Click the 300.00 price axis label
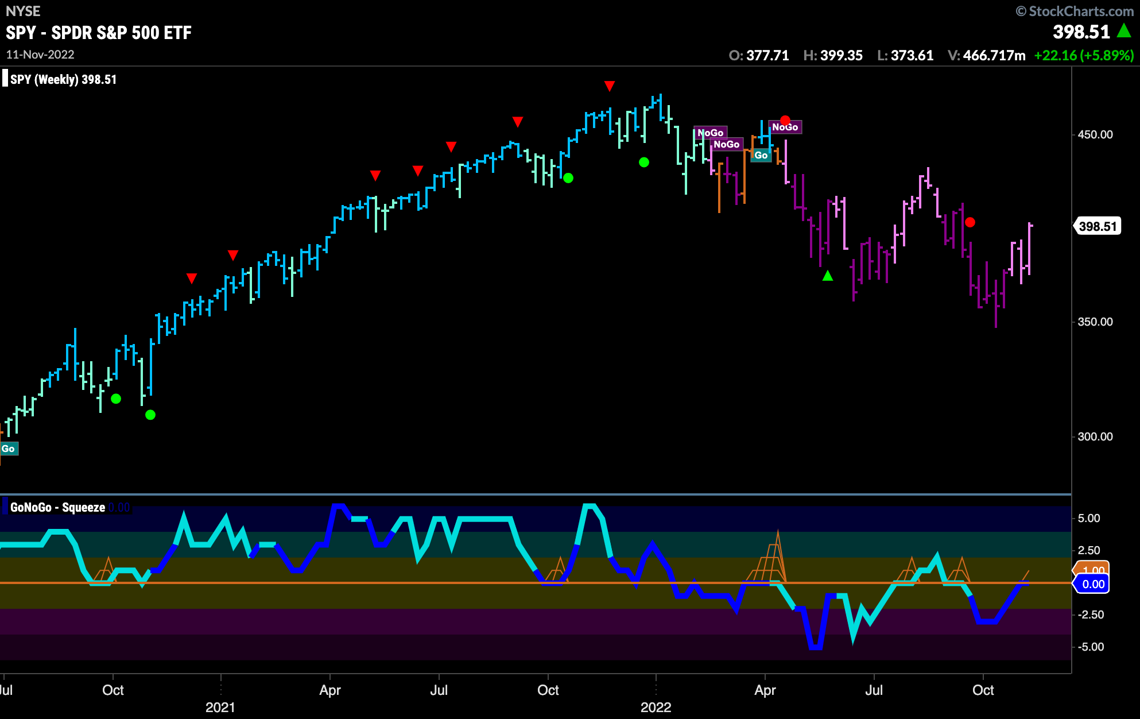This screenshot has height=719, width=1140. tap(1095, 436)
